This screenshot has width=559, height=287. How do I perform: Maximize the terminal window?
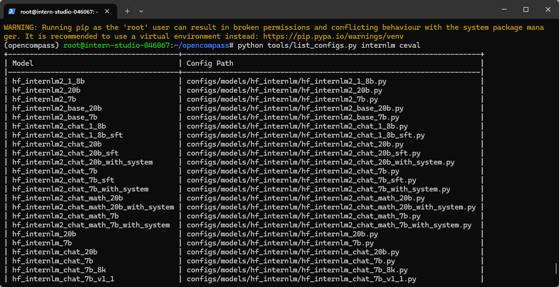tap(526, 9)
